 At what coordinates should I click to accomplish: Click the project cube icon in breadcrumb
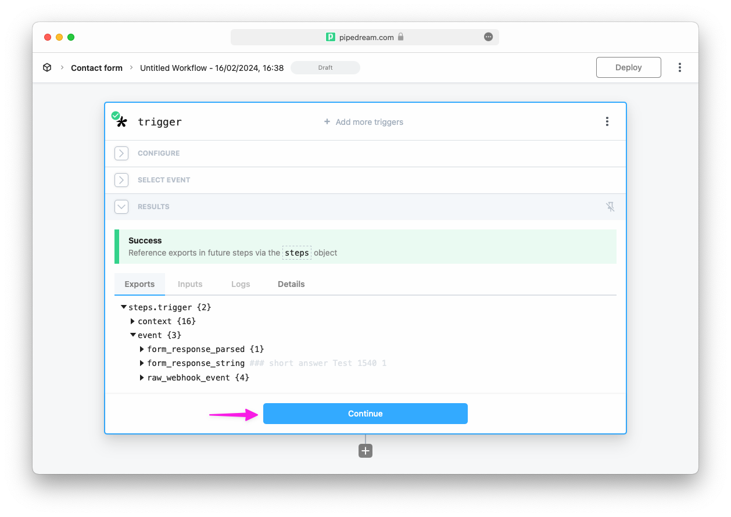click(47, 67)
